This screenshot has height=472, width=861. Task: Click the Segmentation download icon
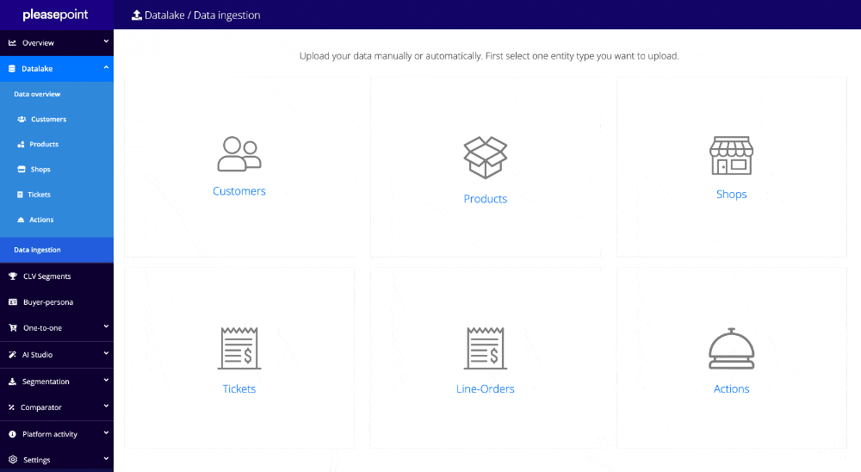tap(12, 382)
